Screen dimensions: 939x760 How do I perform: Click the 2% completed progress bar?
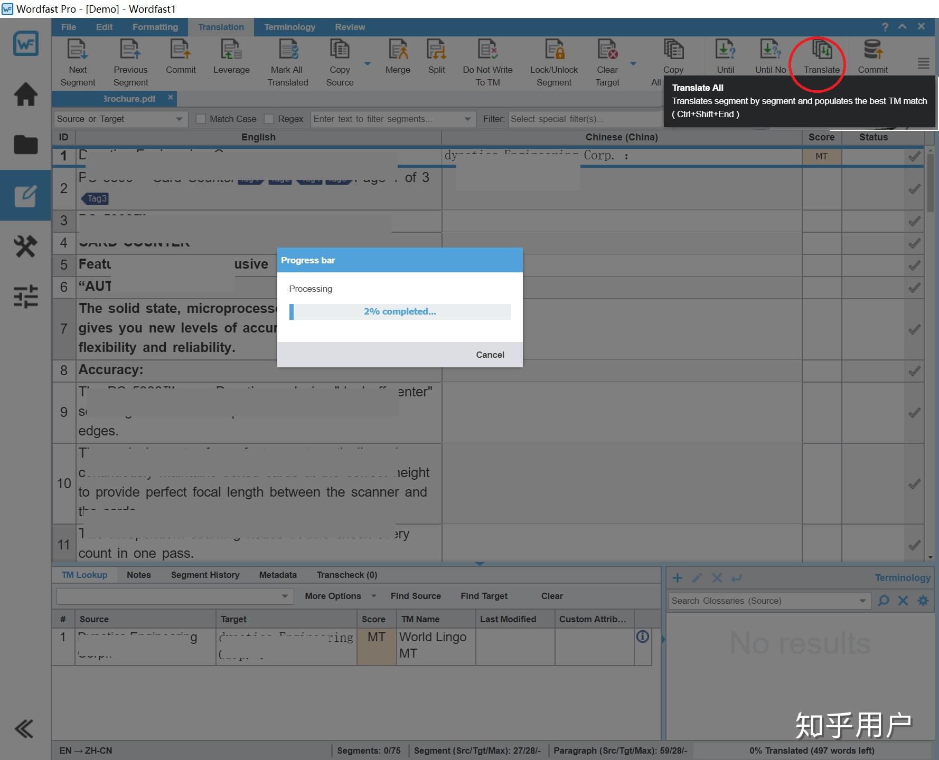click(x=400, y=311)
